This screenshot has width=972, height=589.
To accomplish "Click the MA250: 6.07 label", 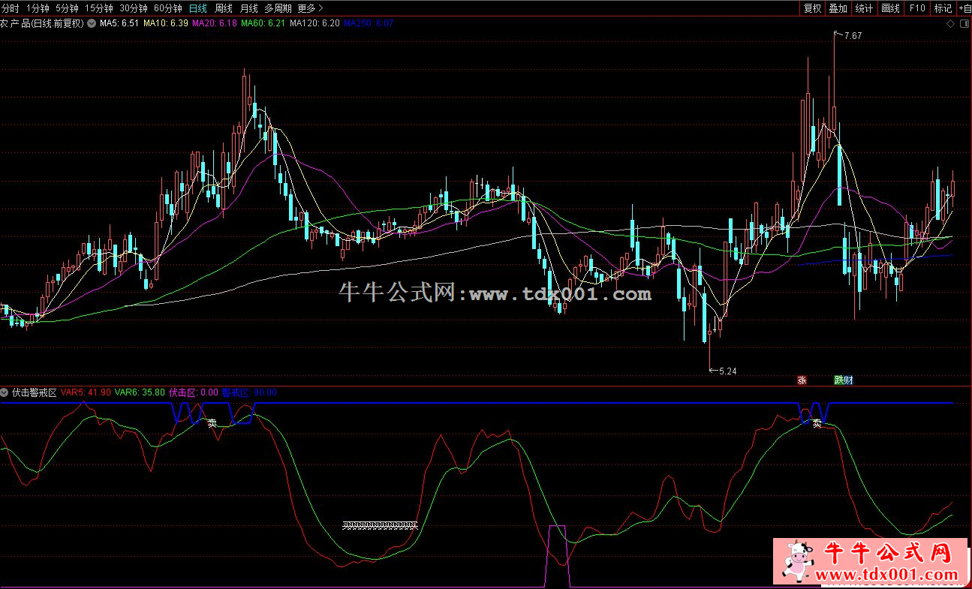I will (369, 23).
